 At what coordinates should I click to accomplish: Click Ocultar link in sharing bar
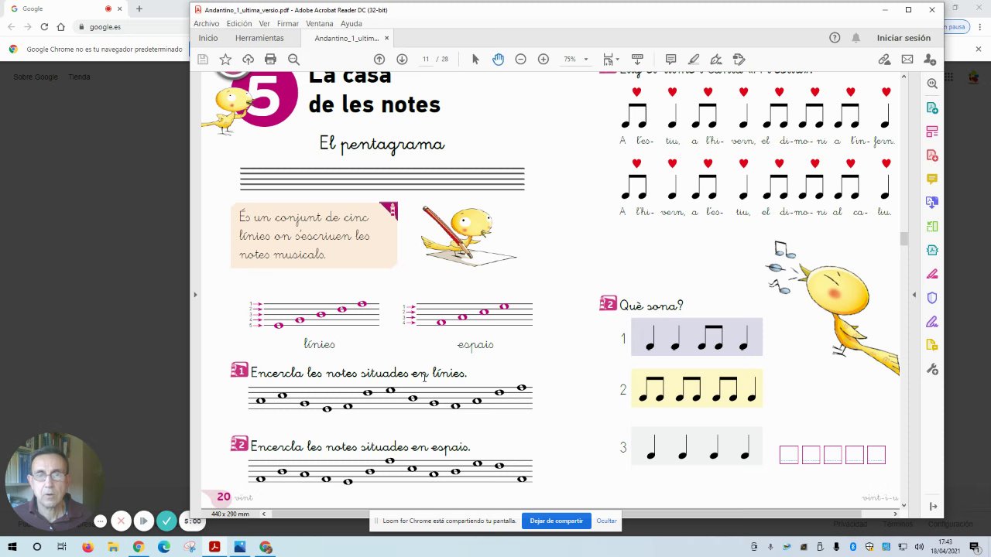[x=606, y=521]
